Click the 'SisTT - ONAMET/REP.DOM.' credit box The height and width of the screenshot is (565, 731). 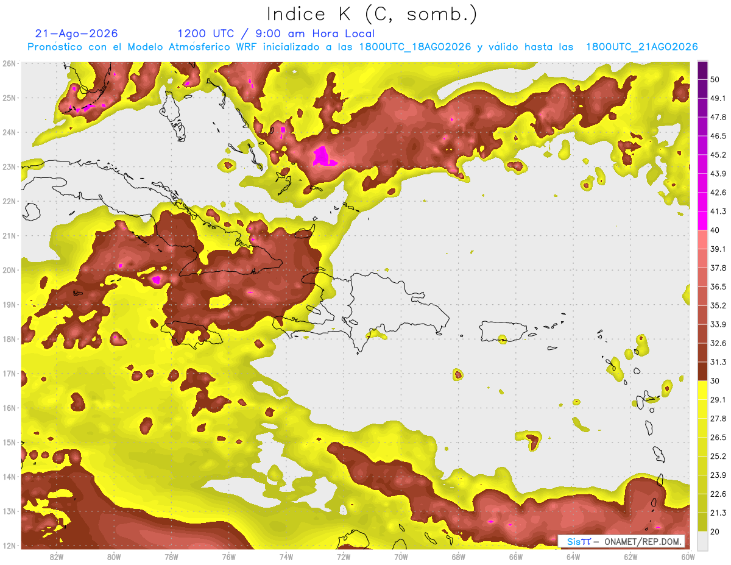pos(621,541)
